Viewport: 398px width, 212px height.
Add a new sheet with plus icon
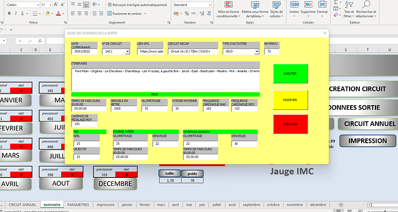pyautogui.click(x=341, y=204)
